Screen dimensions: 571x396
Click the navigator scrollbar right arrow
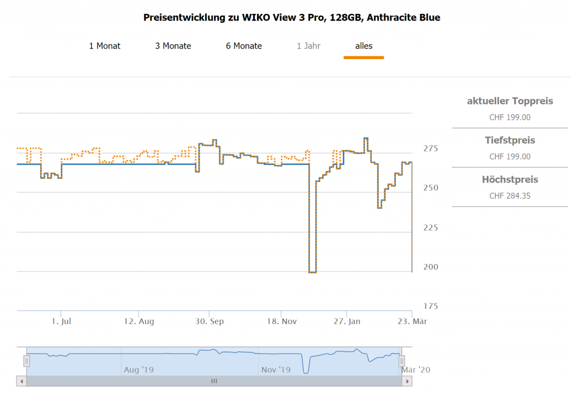click(408, 381)
